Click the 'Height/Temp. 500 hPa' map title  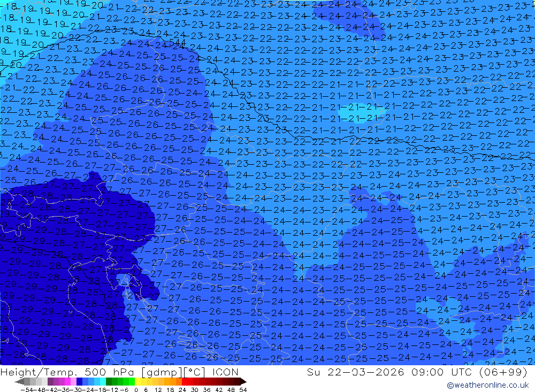[68, 372]
